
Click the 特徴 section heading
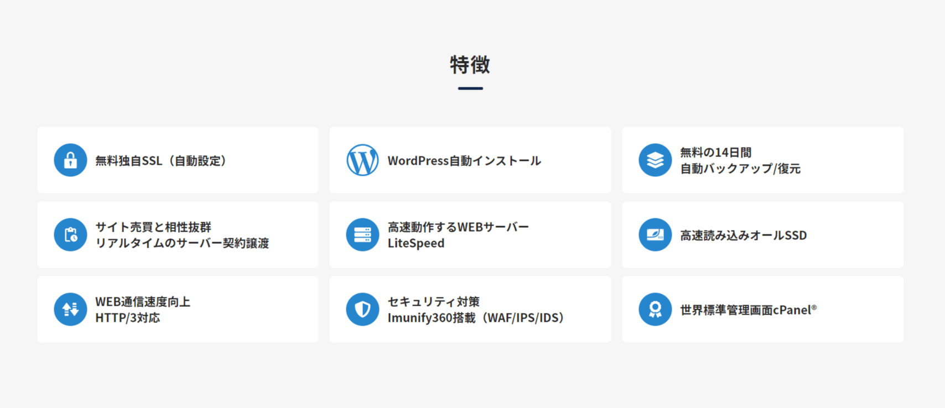tap(470, 65)
